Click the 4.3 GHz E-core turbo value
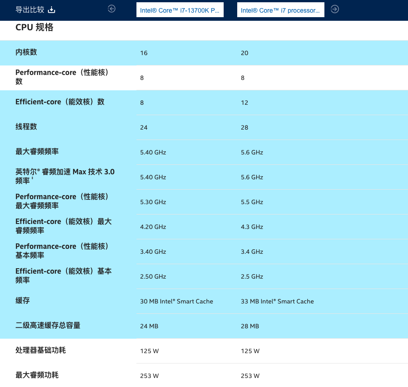Viewport: 408px width, 387px height. pyautogui.click(x=252, y=227)
